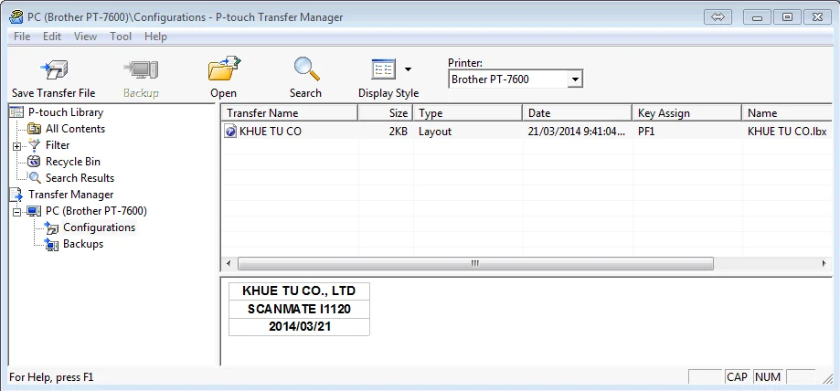Click the Save Transfer File toolbar icon
Screen dimensions: 840x391
pos(52,70)
